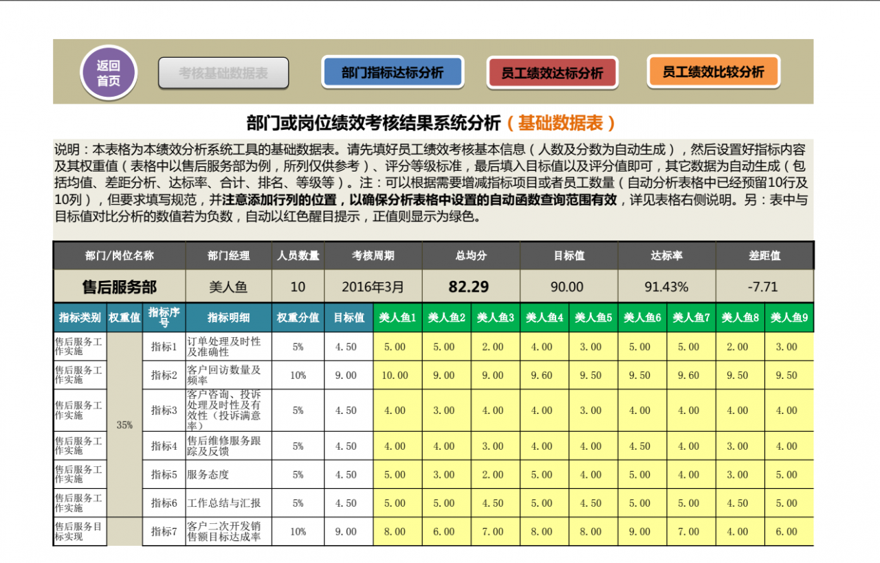Click the 达标率 header cell
The width and height of the screenshot is (880, 563).
667,255
